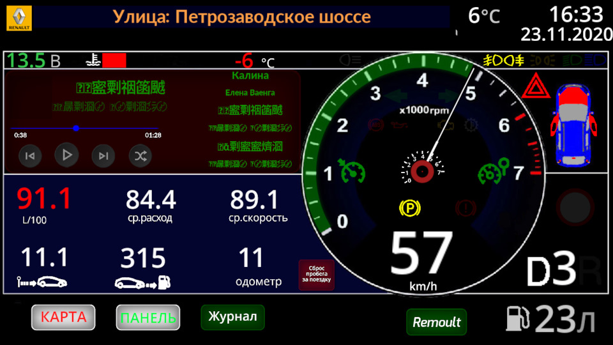This screenshot has width=613, height=345.
Task: Open the Журнал log
Action: [232, 316]
